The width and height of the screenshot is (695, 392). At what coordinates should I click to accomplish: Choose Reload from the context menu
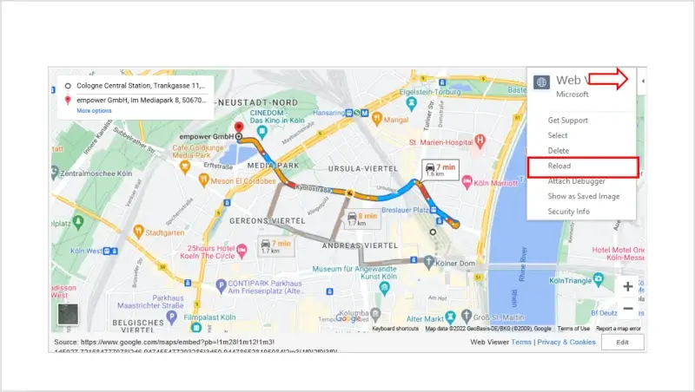pos(559,166)
